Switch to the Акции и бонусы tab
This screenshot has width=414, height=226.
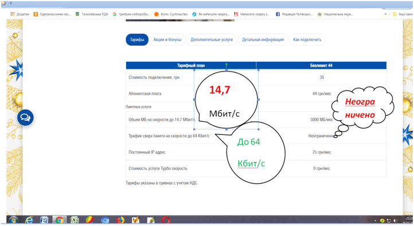(167, 39)
